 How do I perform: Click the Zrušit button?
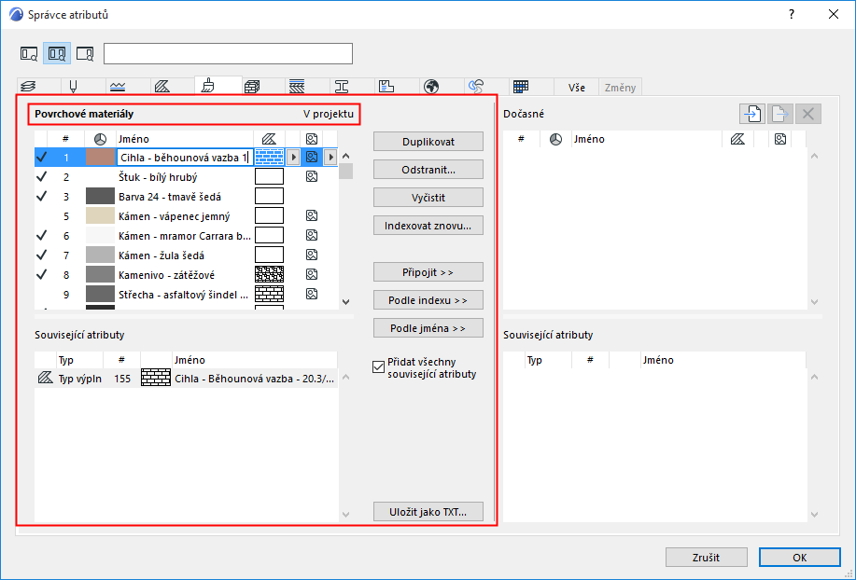coord(707,557)
